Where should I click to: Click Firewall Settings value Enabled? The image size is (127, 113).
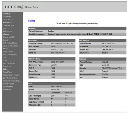(105, 62)
